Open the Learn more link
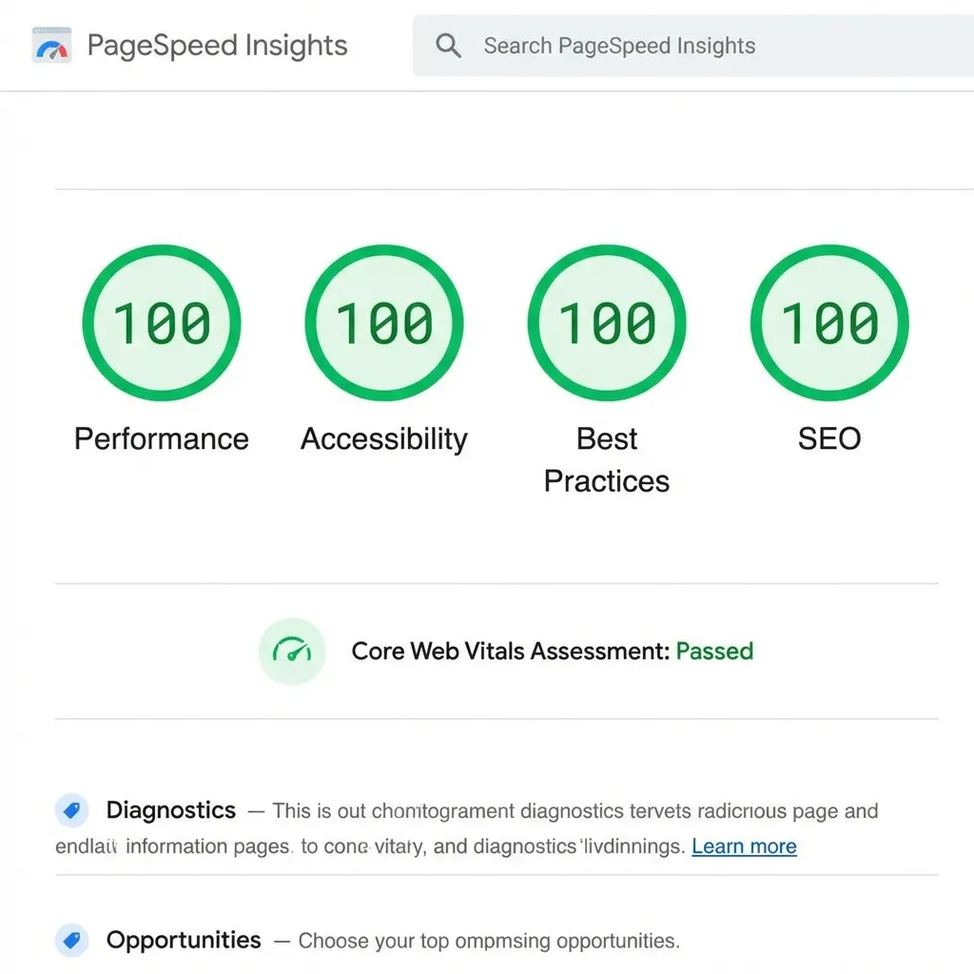 744,846
